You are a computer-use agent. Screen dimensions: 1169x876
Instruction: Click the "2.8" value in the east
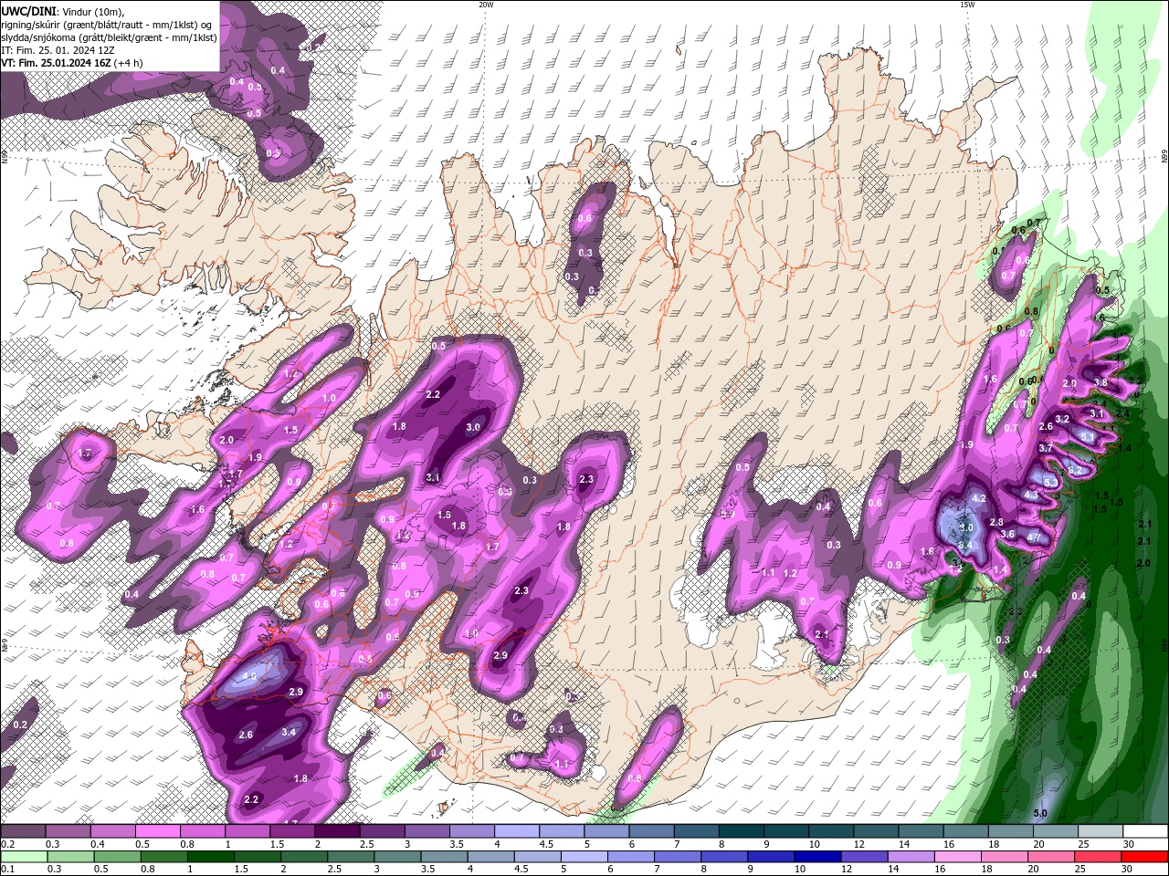[996, 522]
